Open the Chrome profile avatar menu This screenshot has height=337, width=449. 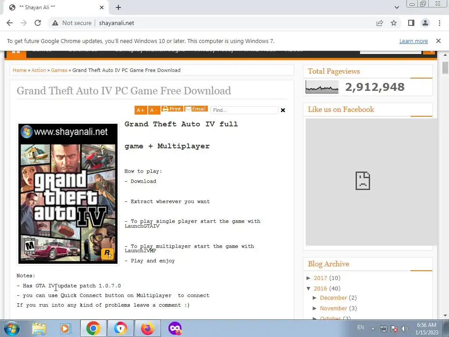[x=425, y=23]
